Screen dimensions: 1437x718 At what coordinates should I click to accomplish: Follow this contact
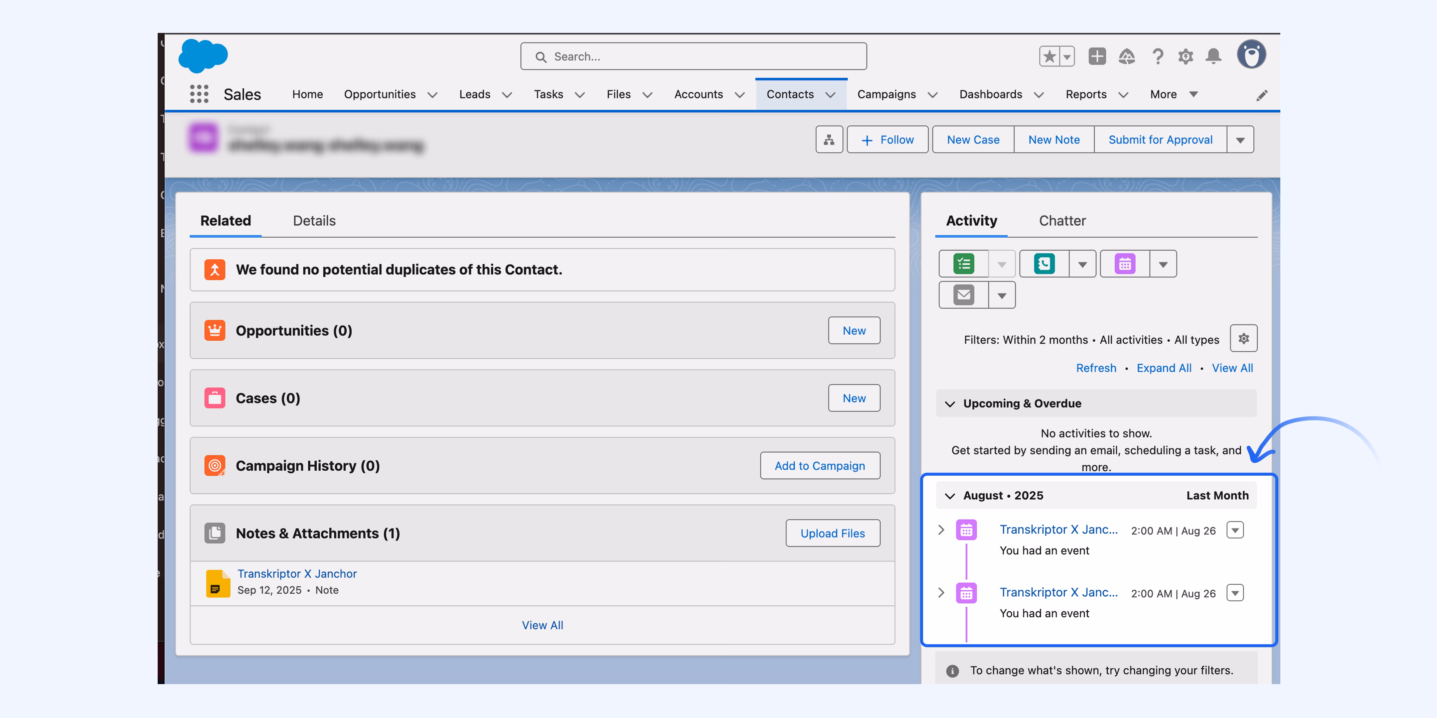tap(887, 139)
